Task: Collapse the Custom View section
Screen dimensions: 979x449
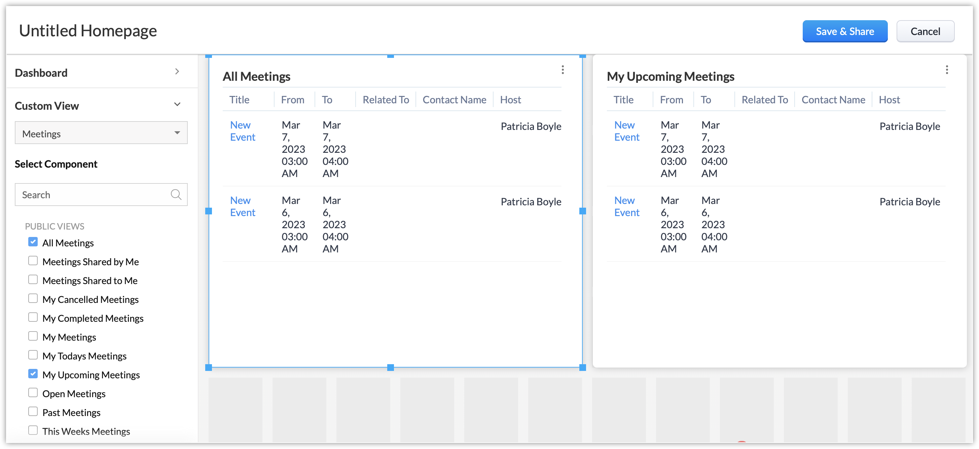Action: 177,105
